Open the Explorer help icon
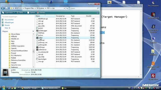 tap(97, 12)
